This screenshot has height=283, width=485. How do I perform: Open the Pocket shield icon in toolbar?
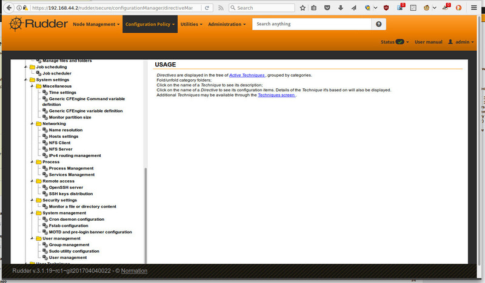click(x=327, y=8)
